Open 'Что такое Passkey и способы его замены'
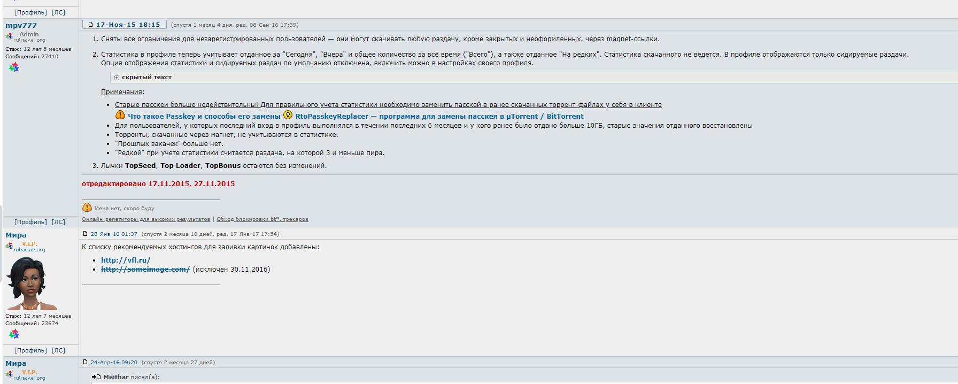The width and height of the screenshot is (958, 384). pyautogui.click(x=204, y=116)
